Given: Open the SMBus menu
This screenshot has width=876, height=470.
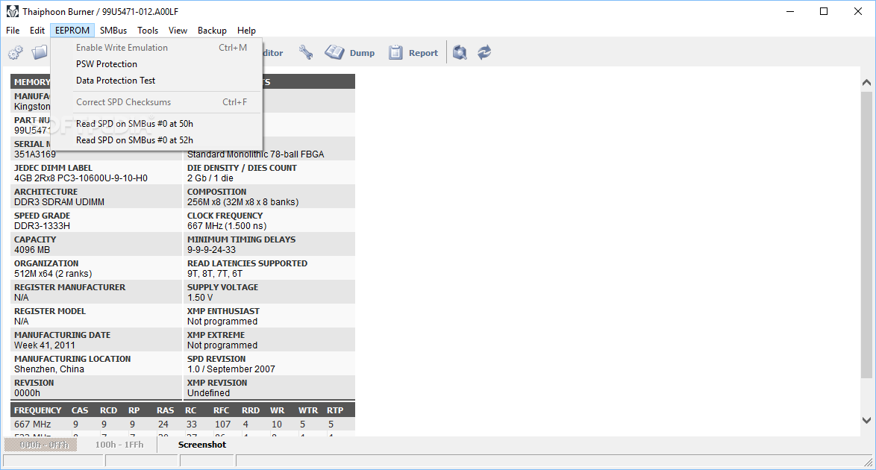Looking at the screenshot, I should (x=113, y=30).
